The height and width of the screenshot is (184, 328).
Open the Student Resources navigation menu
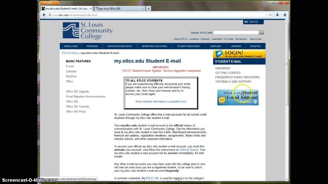(188, 46)
